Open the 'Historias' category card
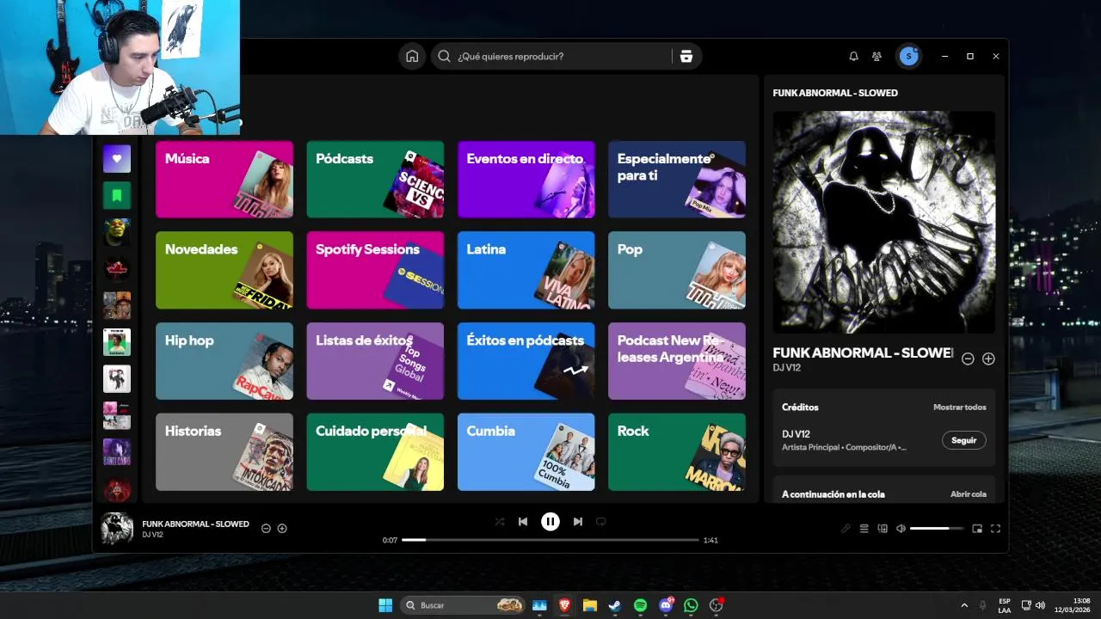The height and width of the screenshot is (619, 1101). [x=225, y=452]
